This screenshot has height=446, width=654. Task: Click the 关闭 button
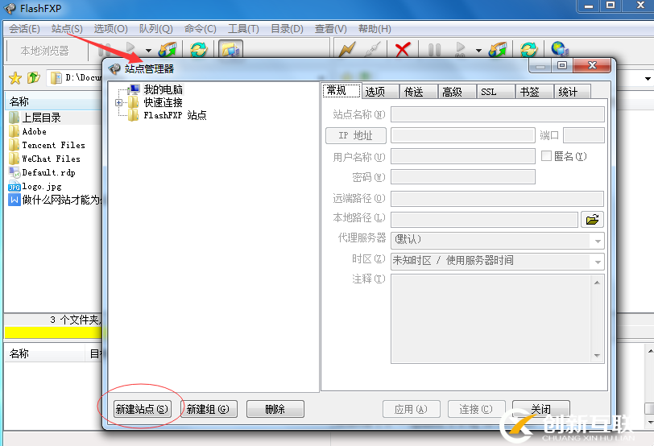[x=541, y=409]
